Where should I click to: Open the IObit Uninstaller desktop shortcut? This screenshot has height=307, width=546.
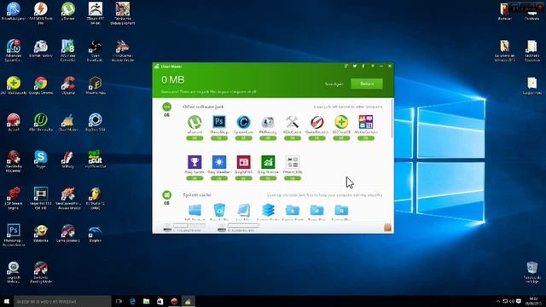41,120
